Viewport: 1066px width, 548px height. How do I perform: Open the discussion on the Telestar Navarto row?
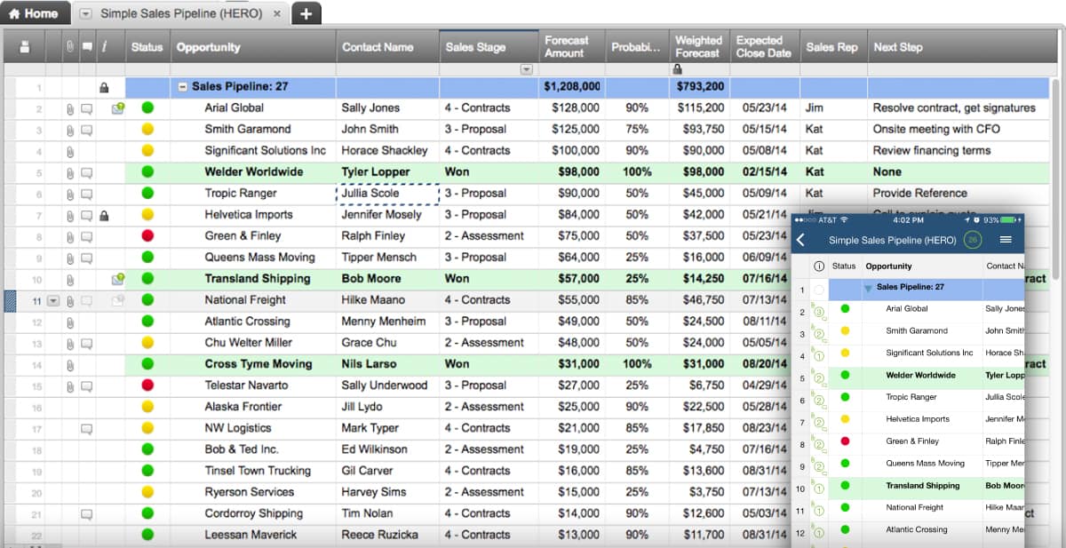click(87, 385)
